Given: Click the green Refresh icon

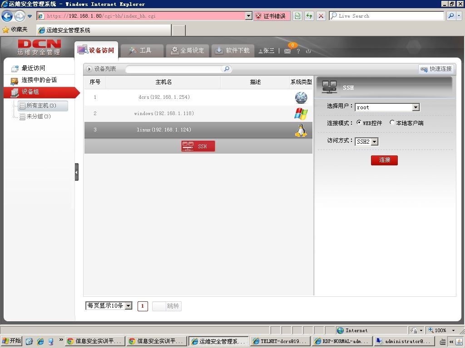Looking at the screenshot, I should tap(309, 16).
